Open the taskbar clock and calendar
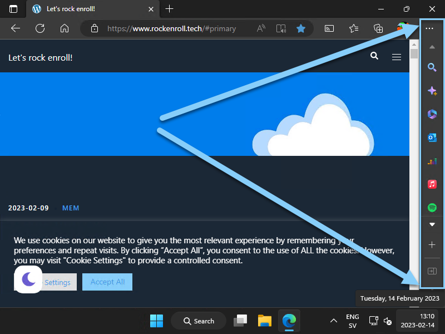 (418, 321)
